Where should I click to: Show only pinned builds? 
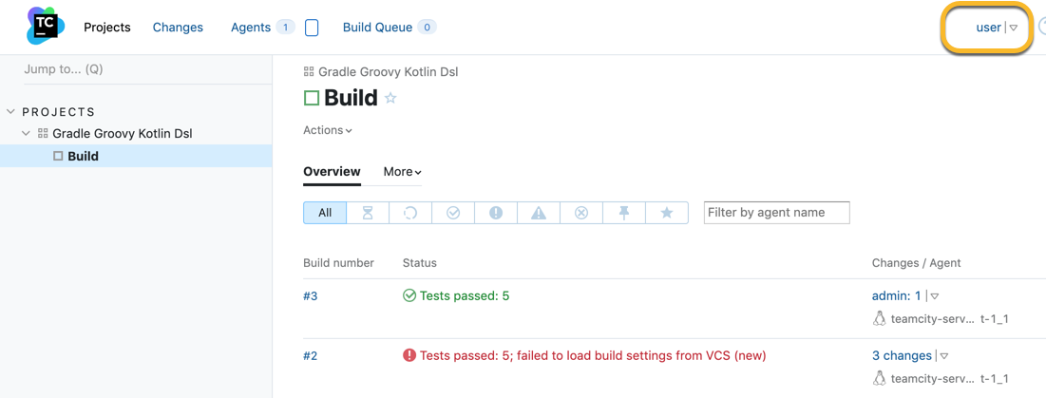(624, 213)
